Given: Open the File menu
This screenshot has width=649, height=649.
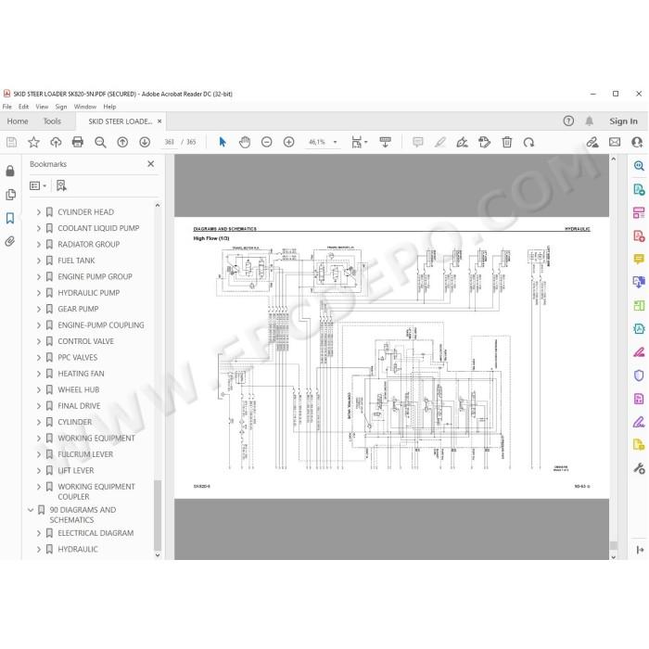Looking at the screenshot, I should 7,107.
